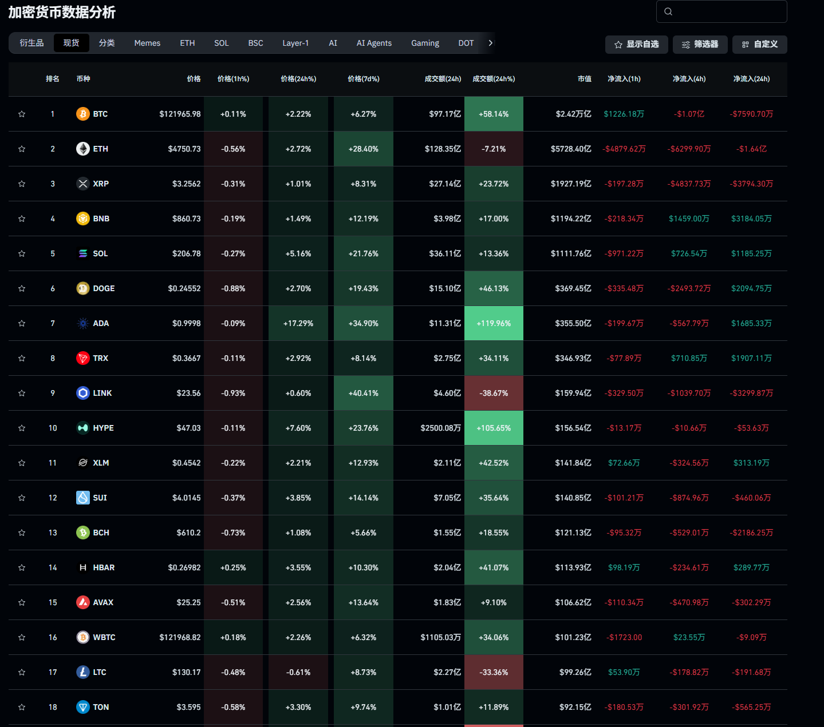Click the SOL coin icon
The width and height of the screenshot is (824, 727).
(x=83, y=253)
